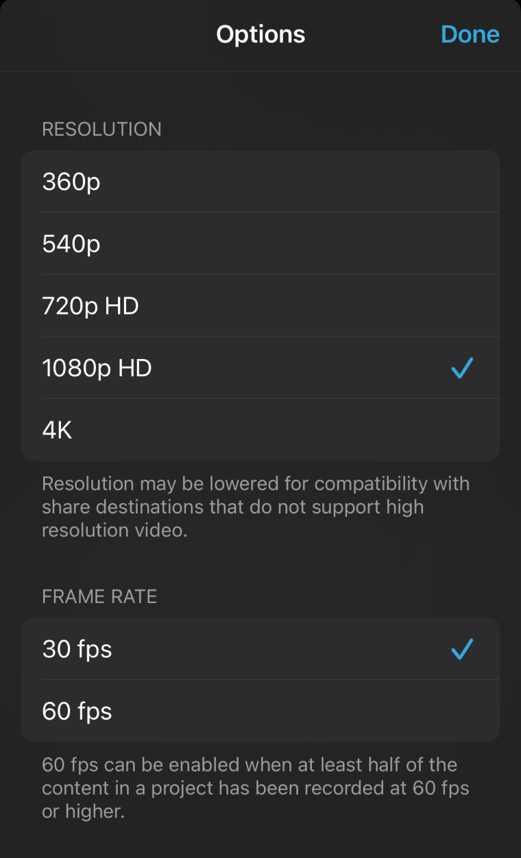Viewport: 521px width, 858px height.
Task: Tap the RESOLUTION section header
Action: pyautogui.click(x=101, y=129)
